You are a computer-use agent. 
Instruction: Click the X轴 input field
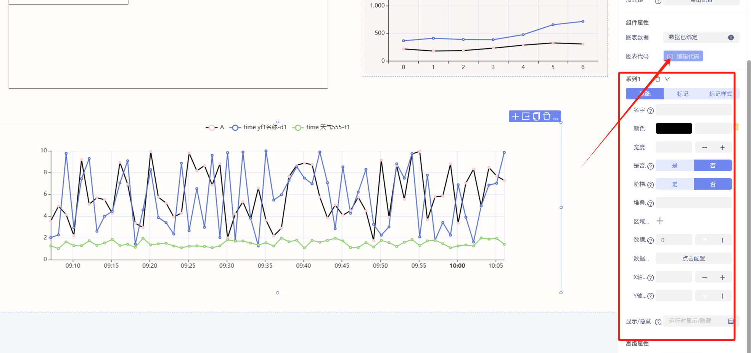pyautogui.click(x=674, y=277)
